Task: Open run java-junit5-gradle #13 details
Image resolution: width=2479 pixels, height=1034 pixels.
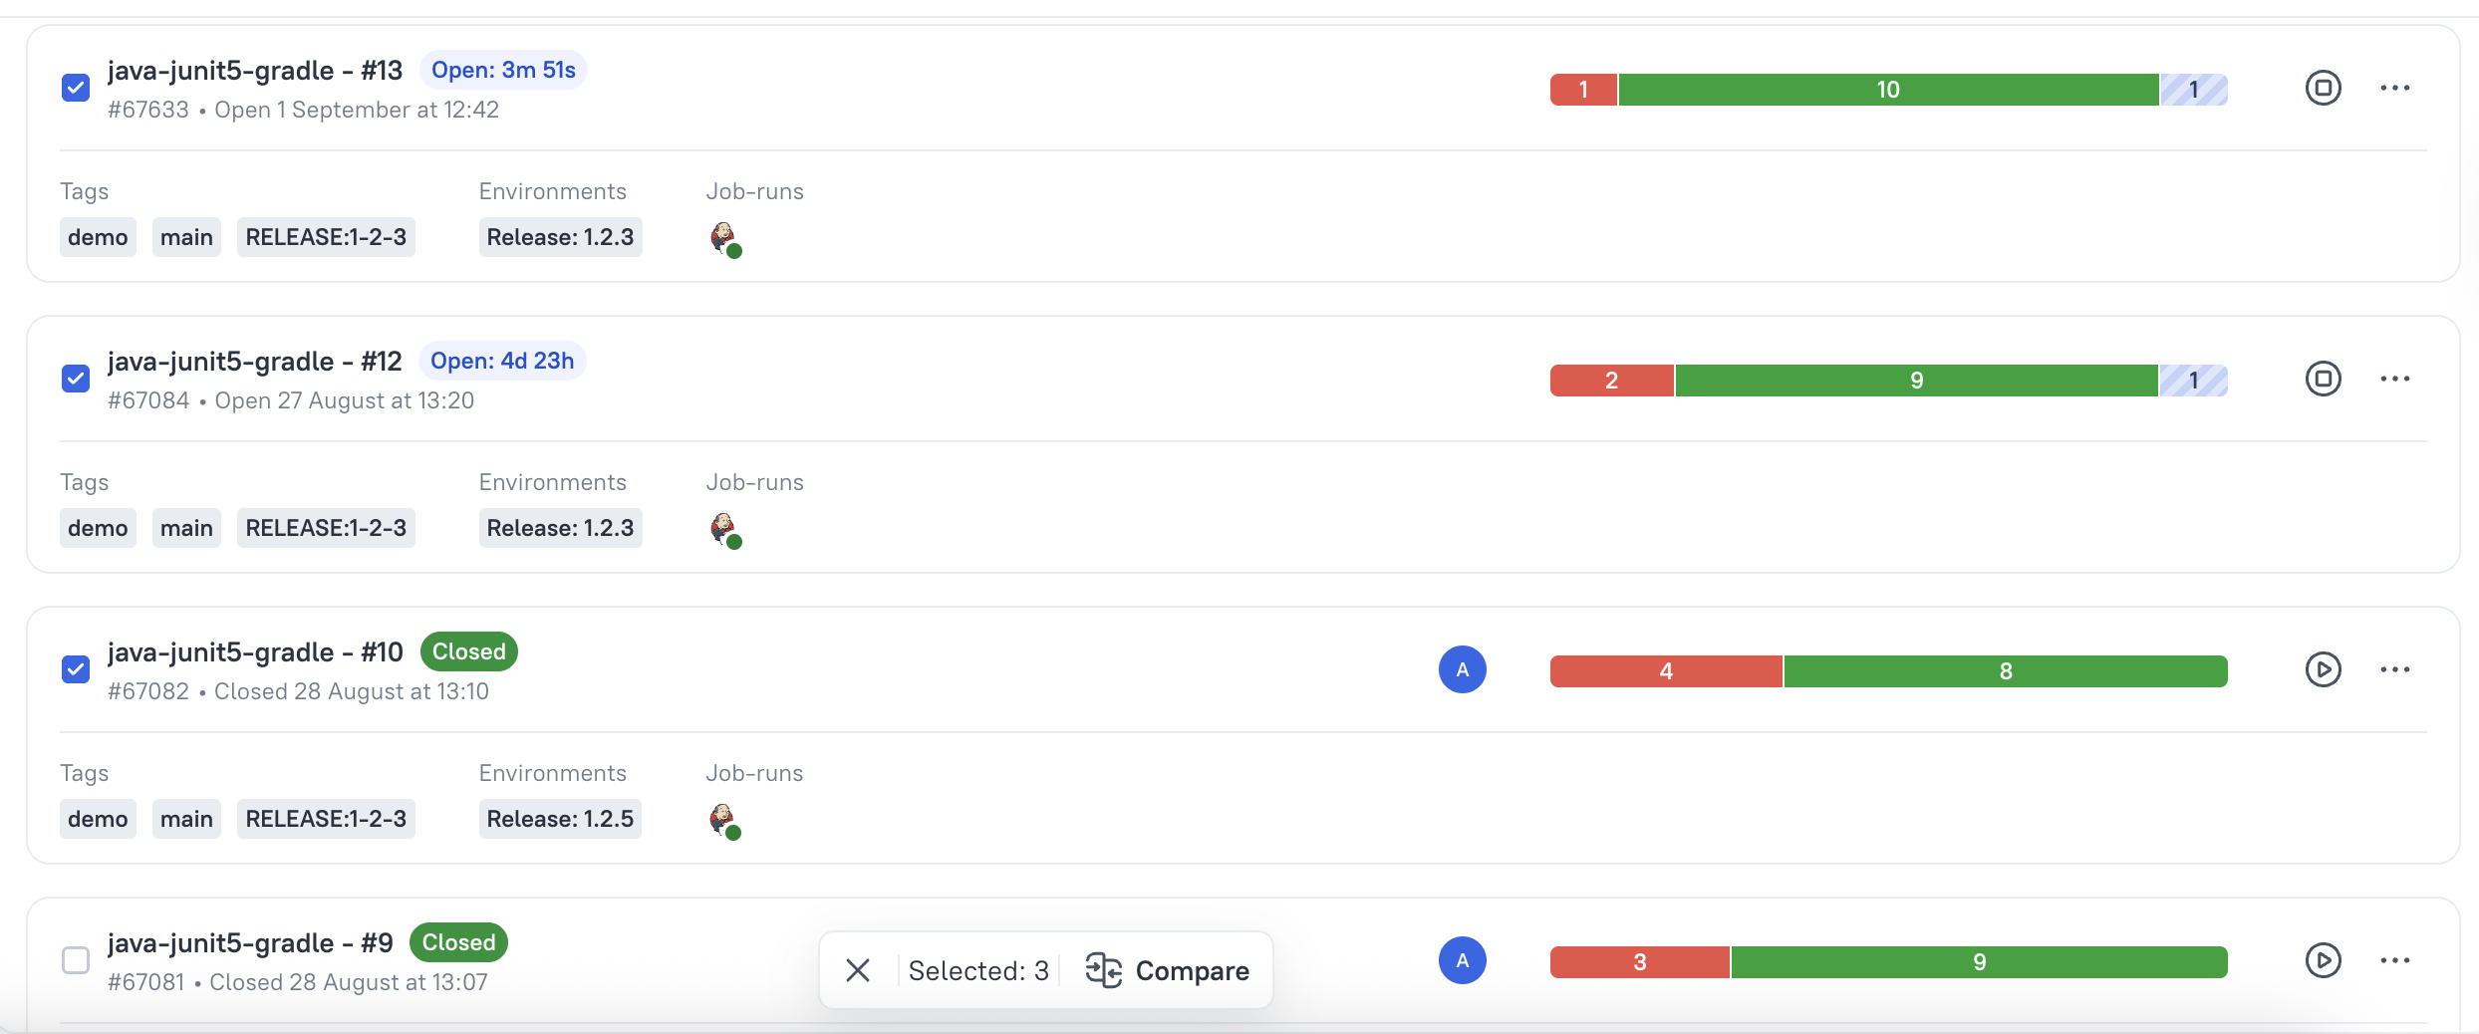Action: click(254, 70)
